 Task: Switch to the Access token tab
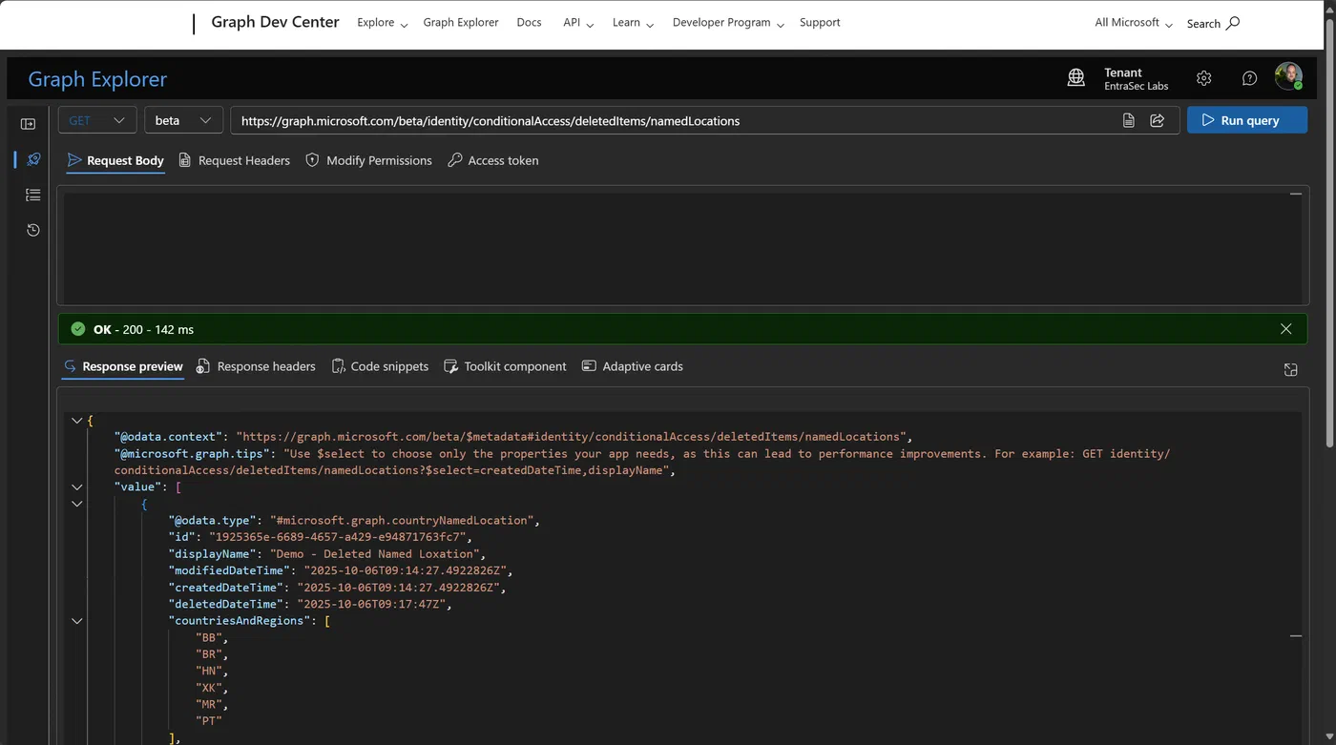point(493,160)
